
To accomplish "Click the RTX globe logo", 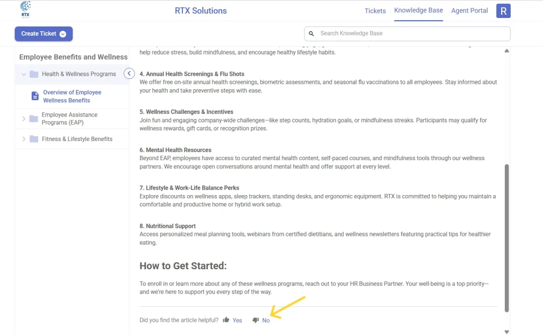I will (x=25, y=10).
